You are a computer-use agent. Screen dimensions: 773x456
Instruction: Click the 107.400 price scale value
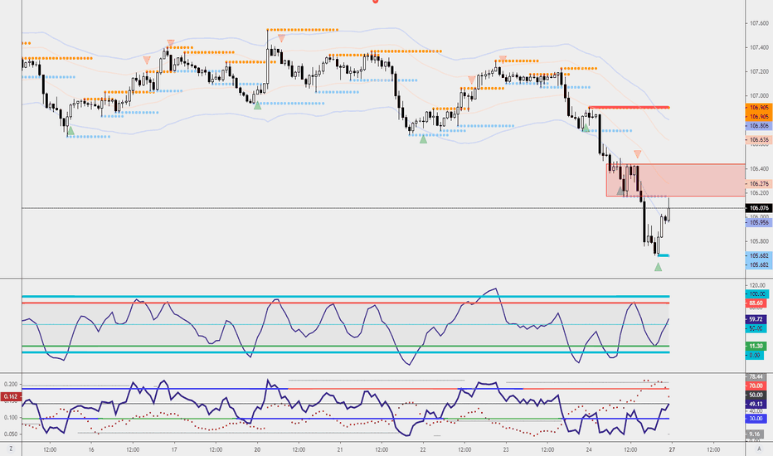(759, 47)
